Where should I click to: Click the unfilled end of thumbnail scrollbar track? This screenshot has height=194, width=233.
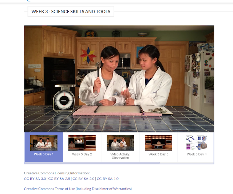point(187,163)
